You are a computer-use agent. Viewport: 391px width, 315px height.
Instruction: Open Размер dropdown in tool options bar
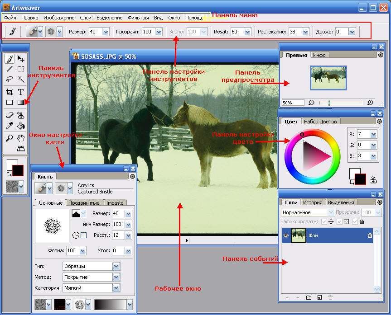[x=106, y=32]
